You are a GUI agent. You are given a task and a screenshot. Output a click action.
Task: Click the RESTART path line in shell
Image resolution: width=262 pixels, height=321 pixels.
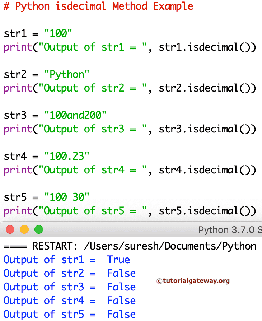pos(130,246)
